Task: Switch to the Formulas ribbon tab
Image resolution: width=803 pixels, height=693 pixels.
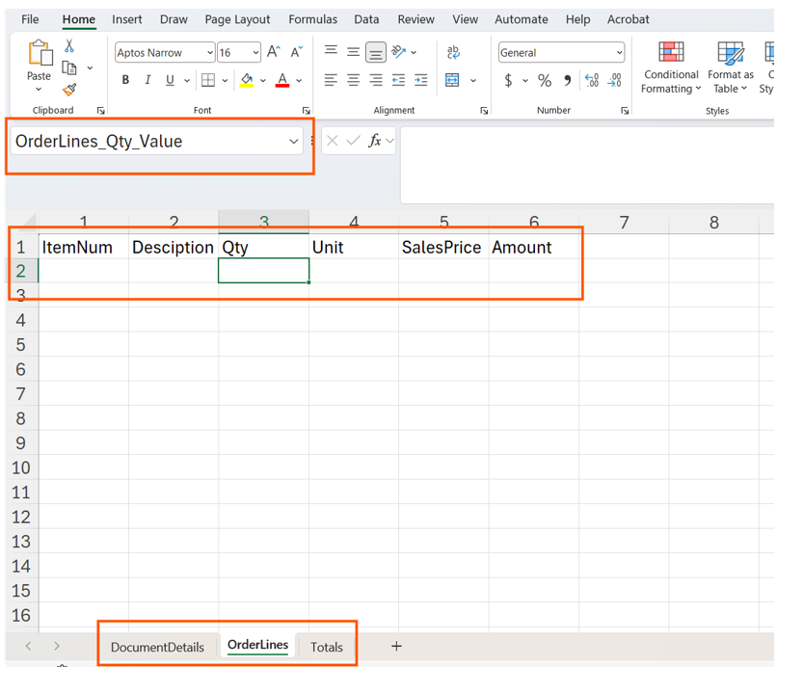Action: 313,19
